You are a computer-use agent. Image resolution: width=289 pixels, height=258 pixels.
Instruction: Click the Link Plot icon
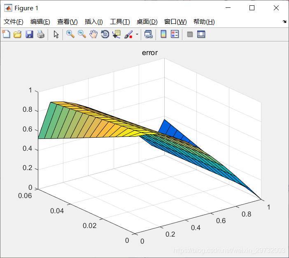click(x=148, y=34)
